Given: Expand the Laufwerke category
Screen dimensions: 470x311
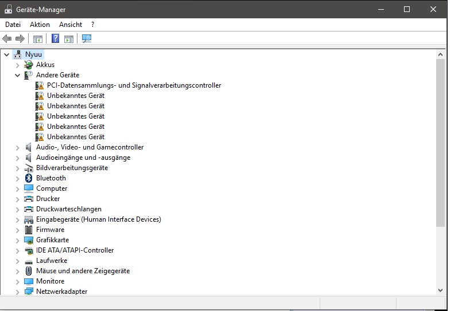Looking at the screenshot, I should (17, 261).
